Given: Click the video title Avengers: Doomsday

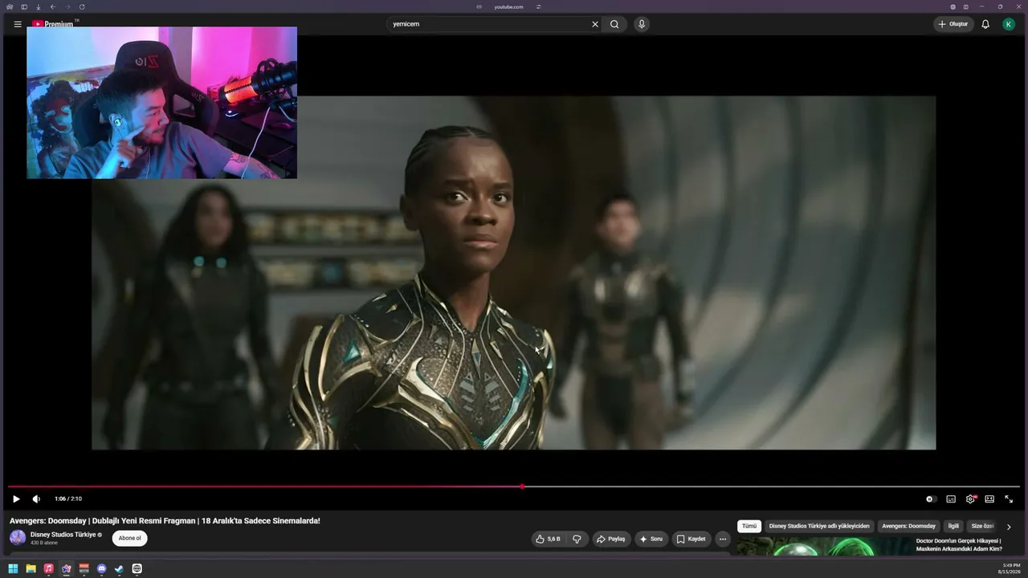Looking at the screenshot, I should [165, 521].
